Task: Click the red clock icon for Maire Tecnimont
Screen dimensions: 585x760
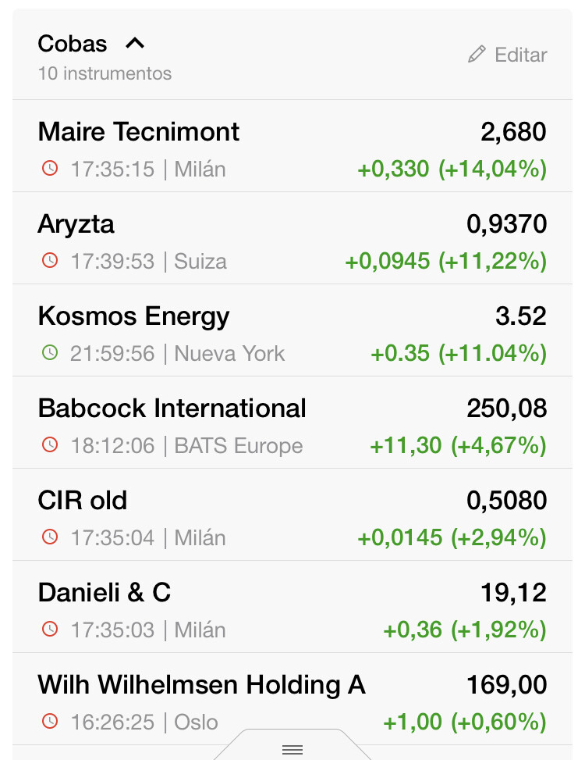Action: point(50,169)
